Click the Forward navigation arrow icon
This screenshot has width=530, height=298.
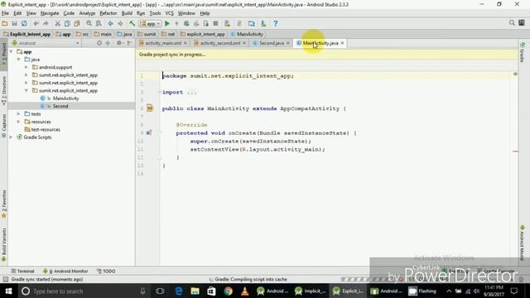120,24
